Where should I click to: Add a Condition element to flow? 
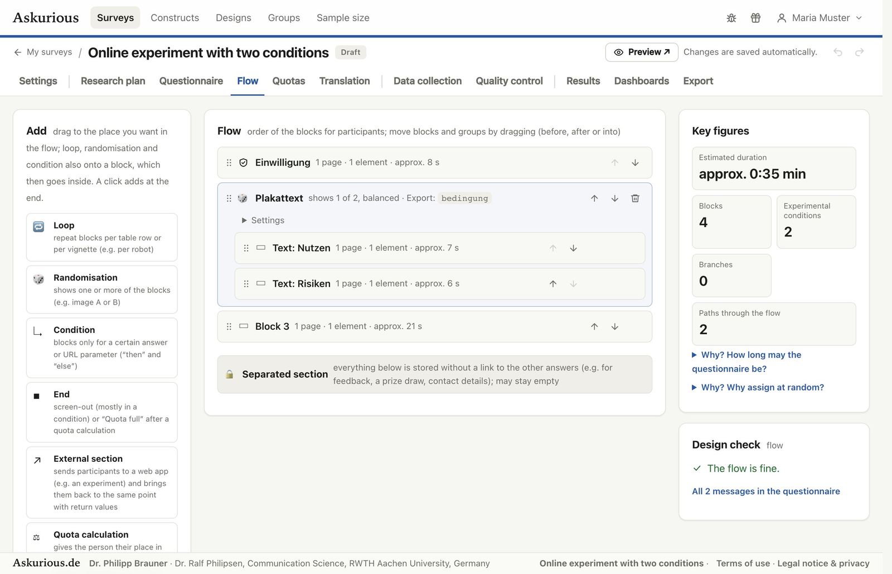point(102,348)
